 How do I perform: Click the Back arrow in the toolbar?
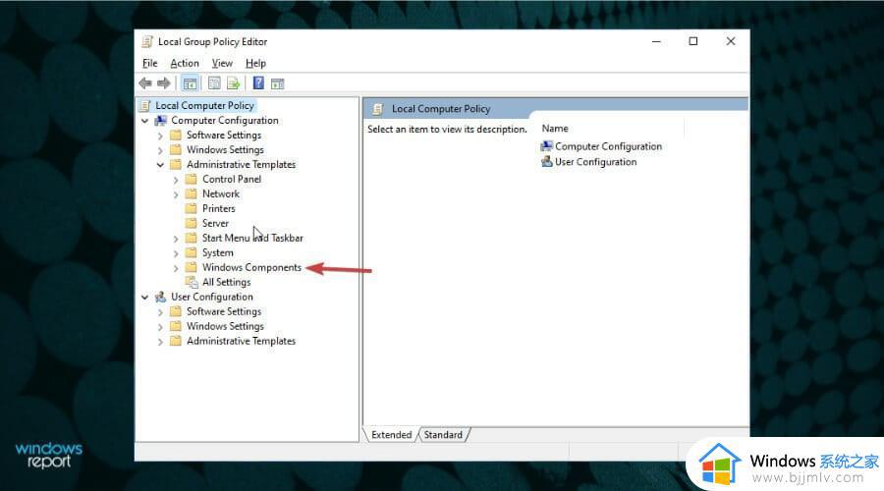point(145,83)
